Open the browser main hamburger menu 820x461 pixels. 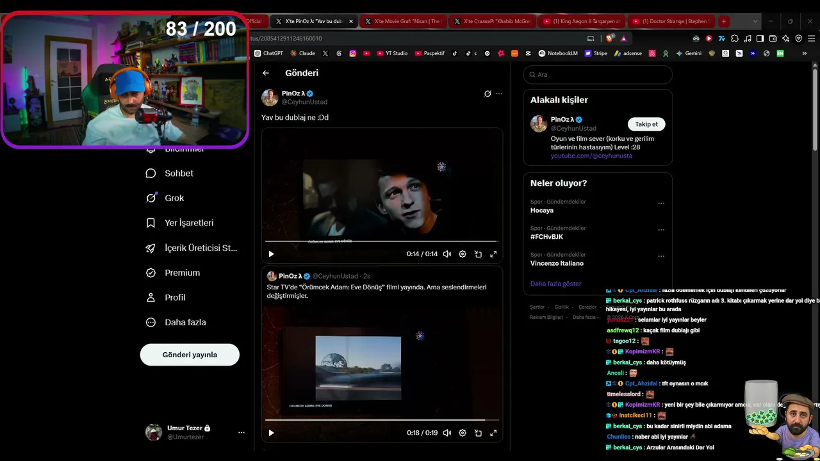click(812, 38)
